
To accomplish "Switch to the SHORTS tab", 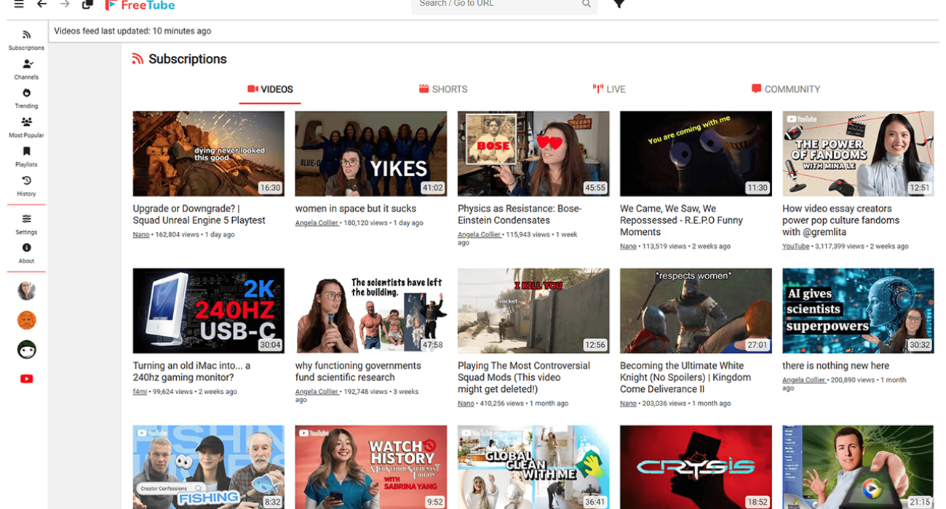I will (443, 89).
